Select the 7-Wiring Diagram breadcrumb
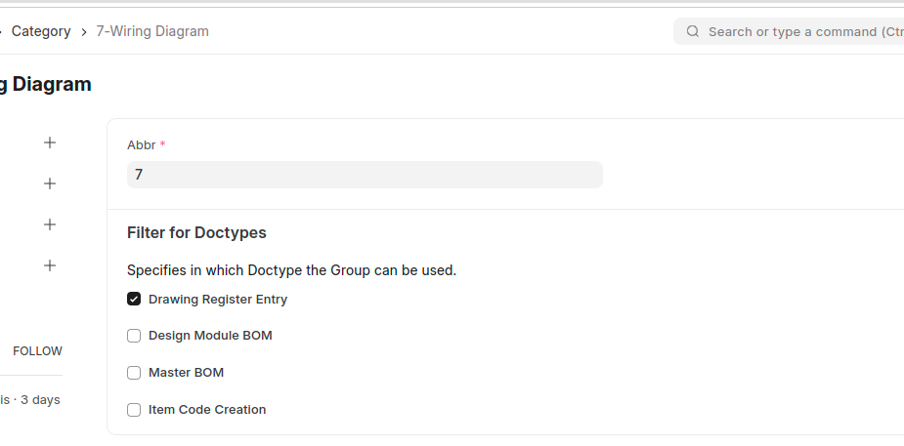The width and height of the screenshot is (904, 446). click(152, 31)
